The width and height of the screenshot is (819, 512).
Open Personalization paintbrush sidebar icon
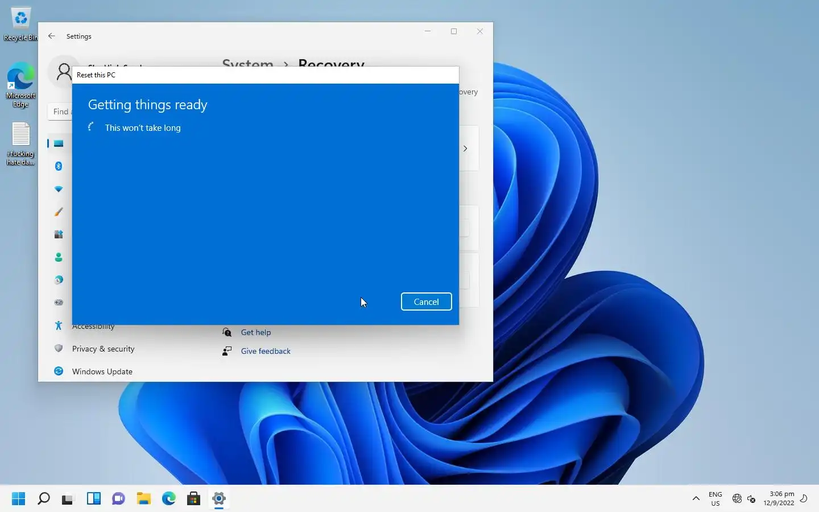click(x=59, y=212)
